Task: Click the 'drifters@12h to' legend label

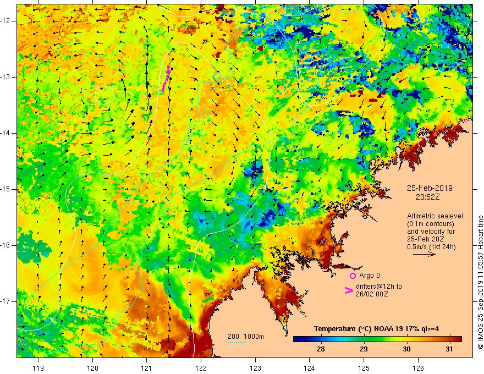Action: 379,287
